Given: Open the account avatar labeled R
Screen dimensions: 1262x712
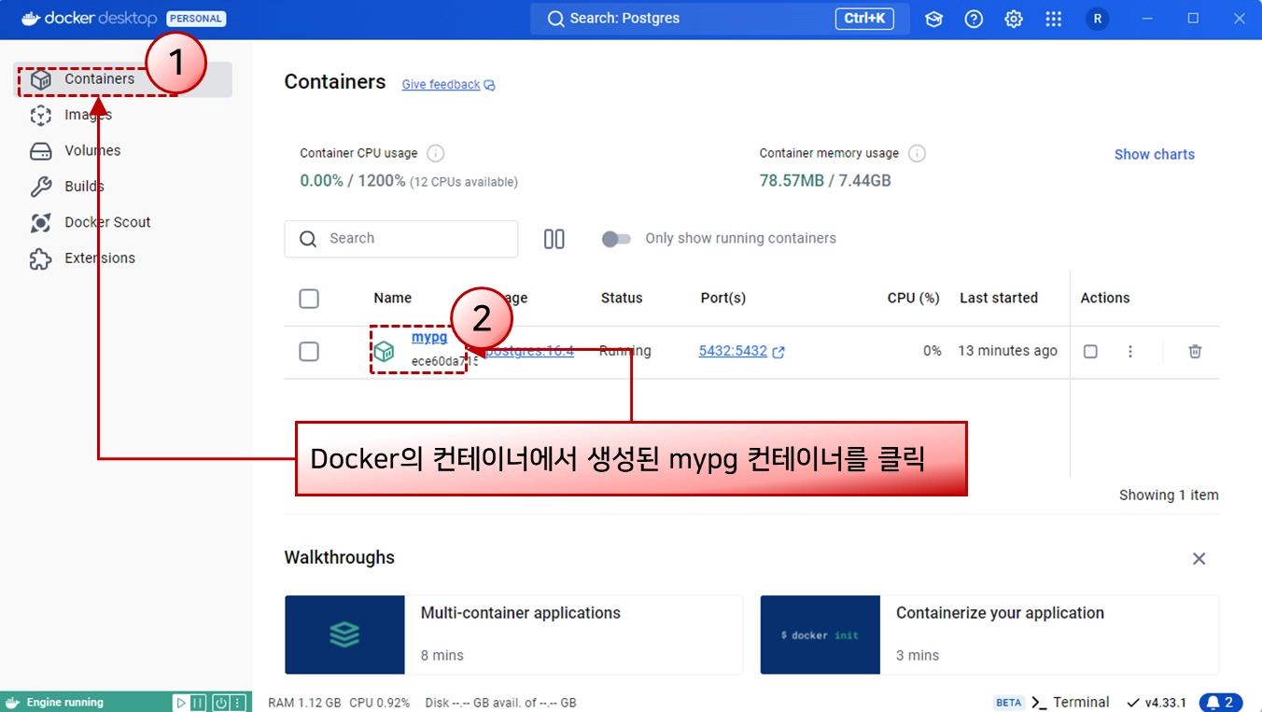Looking at the screenshot, I should point(1098,19).
